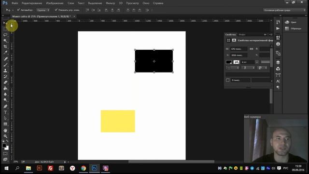The image size is (309, 174).
Task: Open Chrome from the Windows taskbar
Action: pos(84,168)
